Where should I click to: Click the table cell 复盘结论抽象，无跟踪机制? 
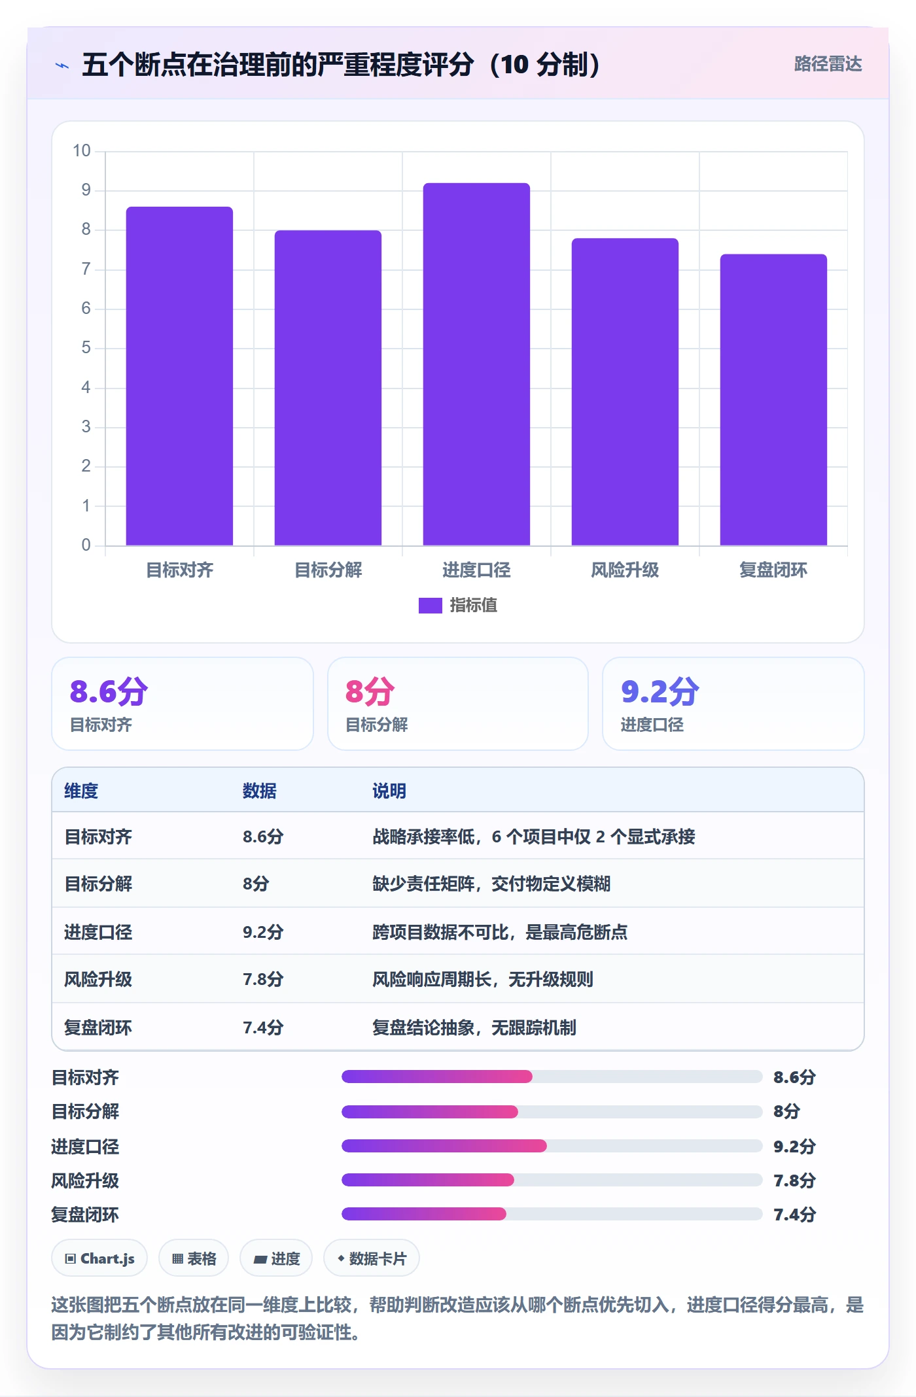pos(474,1027)
